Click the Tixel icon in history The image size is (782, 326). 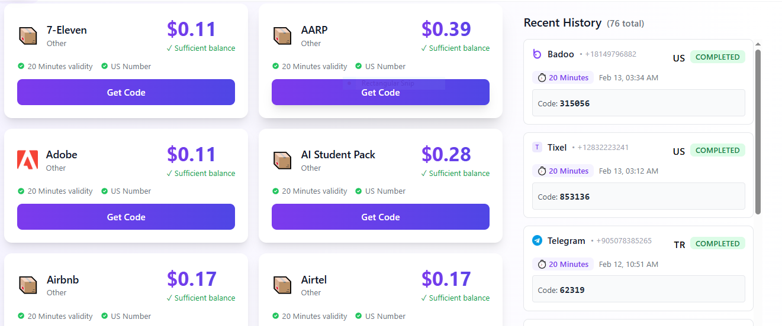pos(537,148)
